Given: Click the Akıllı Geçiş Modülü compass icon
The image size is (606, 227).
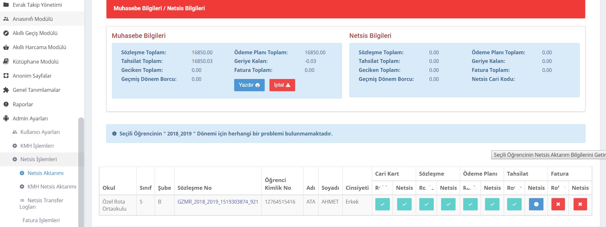Looking at the screenshot, I should click(x=6, y=33).
